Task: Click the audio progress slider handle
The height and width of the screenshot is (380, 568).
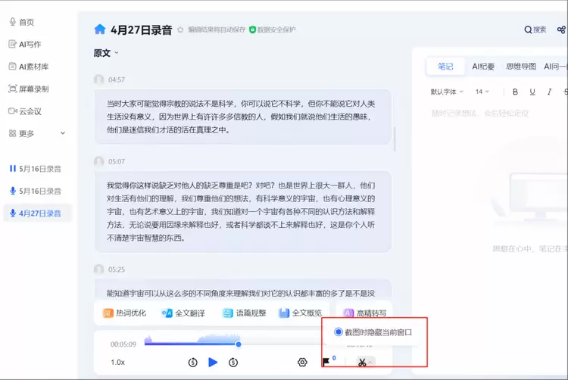Action: coord(239,344)
